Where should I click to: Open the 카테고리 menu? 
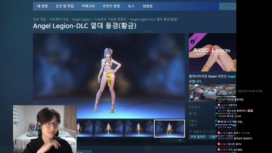(88, 6)
